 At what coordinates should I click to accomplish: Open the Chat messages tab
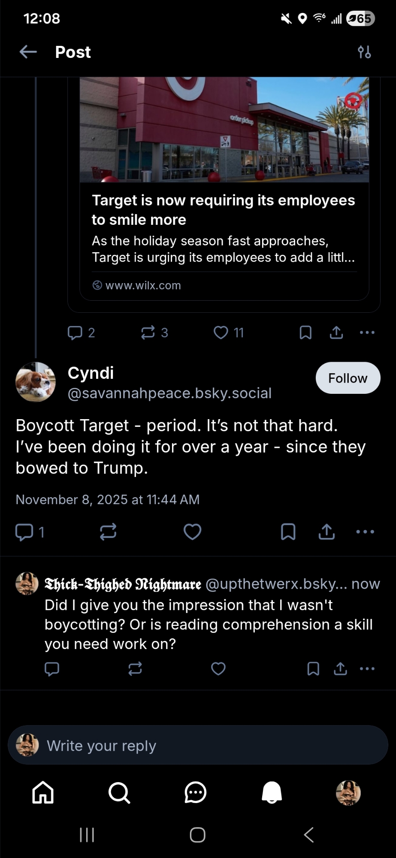pos(195,792)
